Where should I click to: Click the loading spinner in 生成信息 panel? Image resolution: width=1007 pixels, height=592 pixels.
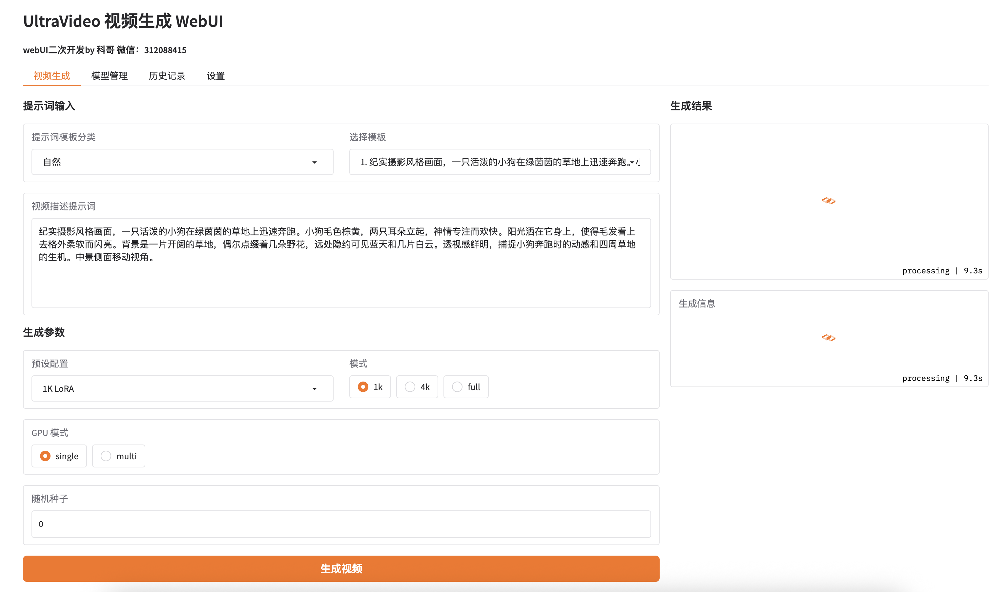pos(828,338)
